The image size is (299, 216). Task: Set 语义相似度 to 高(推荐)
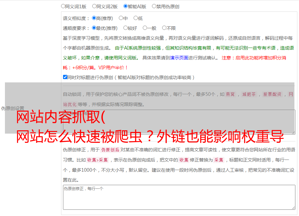pyautogui.click(x=94, y=18)
